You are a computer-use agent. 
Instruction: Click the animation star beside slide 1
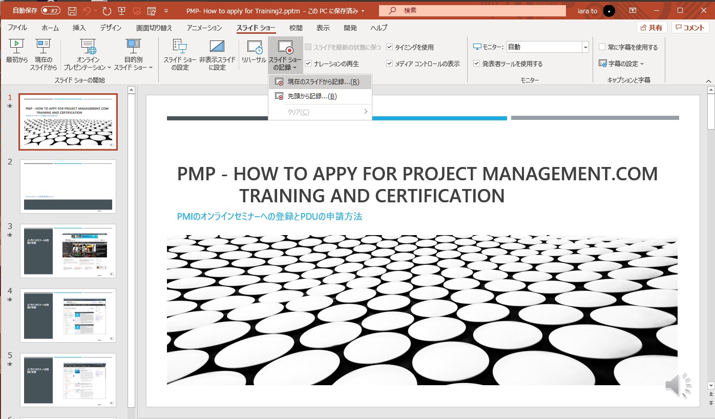10,106
